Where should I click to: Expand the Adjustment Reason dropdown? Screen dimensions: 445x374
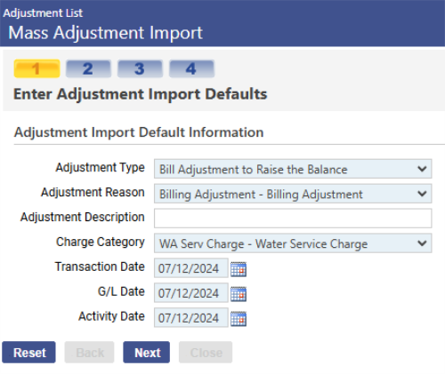pyautogui.click(x=293, y=194)
